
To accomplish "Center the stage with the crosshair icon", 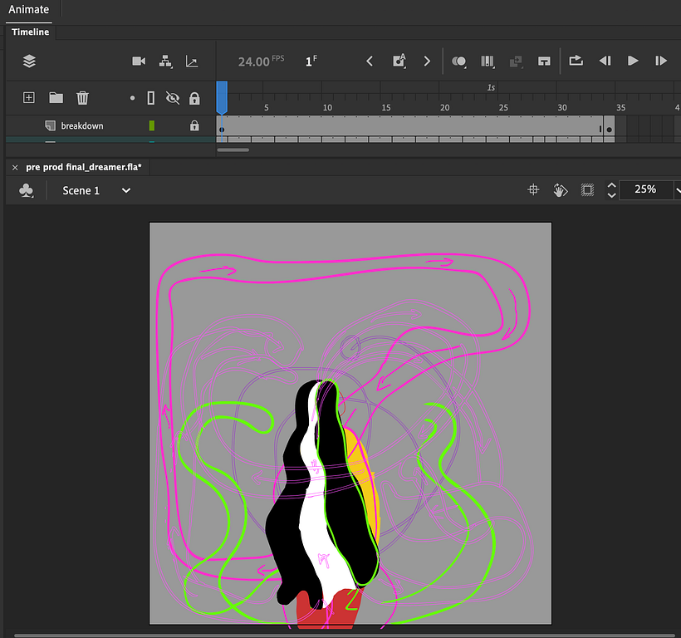I will coord(532,190).
